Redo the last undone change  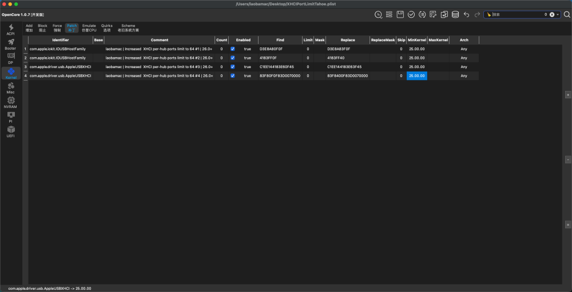[477, 15]
